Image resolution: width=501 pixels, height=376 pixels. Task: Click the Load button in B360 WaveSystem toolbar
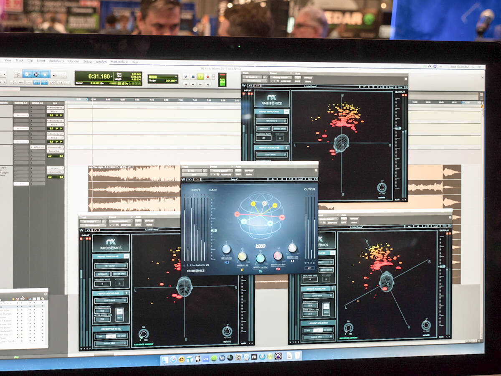300,180
